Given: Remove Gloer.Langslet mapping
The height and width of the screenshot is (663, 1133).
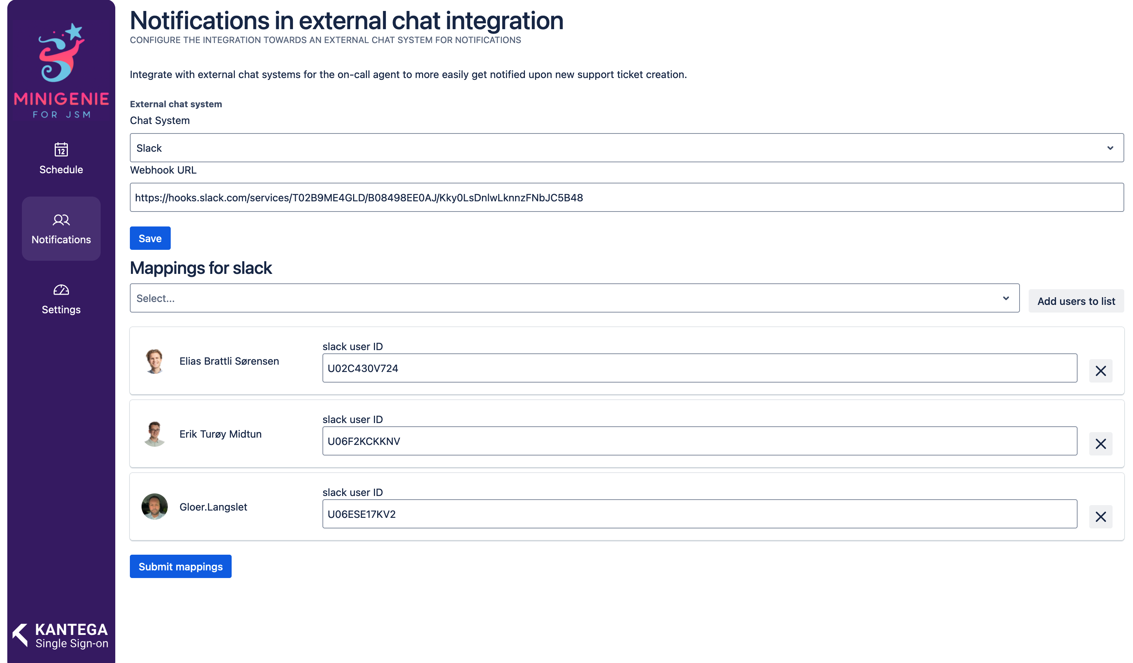Looking at the screenshot, I should point(1100,516).
